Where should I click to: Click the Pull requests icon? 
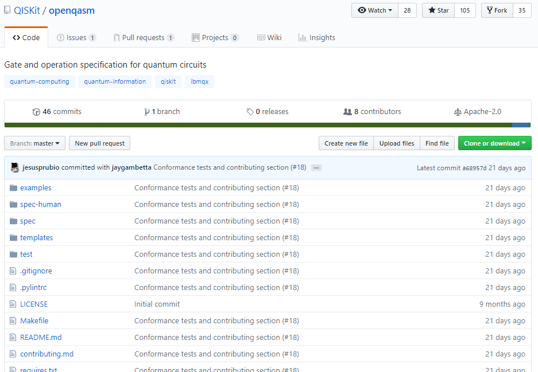coord(117,38)
